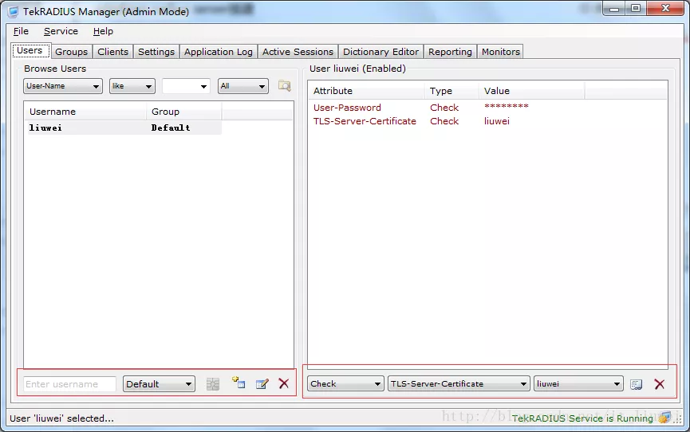Click the red X delete user icon

pos(283,383)
